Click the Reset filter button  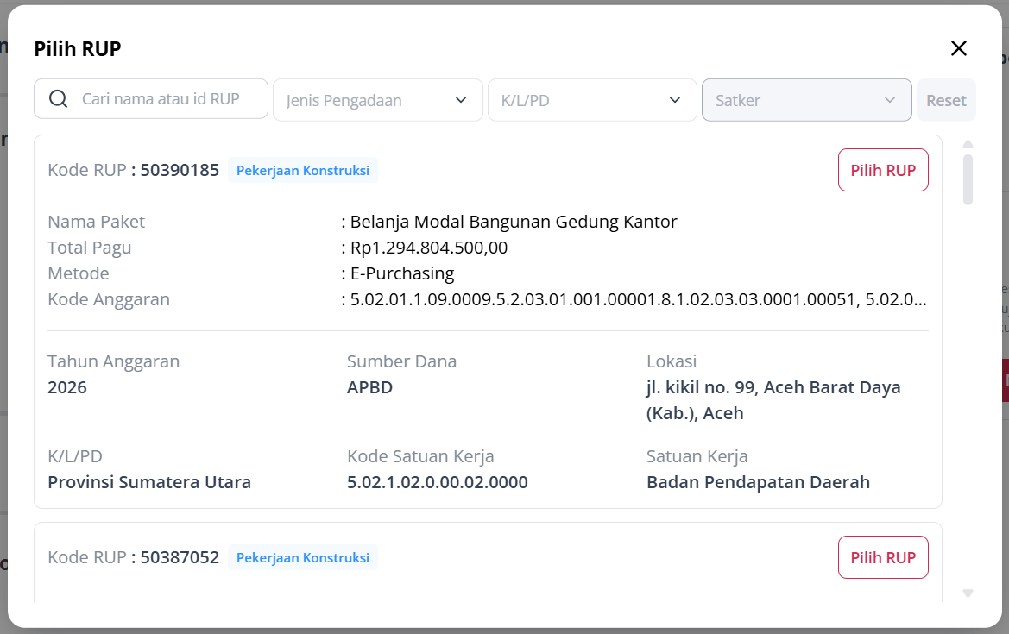pyautogui.click(x=946, y=100)
